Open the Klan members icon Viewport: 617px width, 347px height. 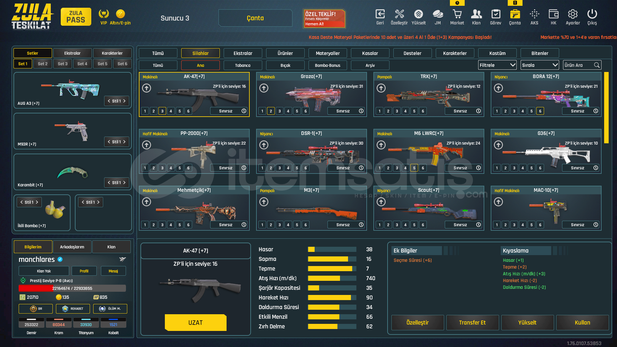point(476,14)
